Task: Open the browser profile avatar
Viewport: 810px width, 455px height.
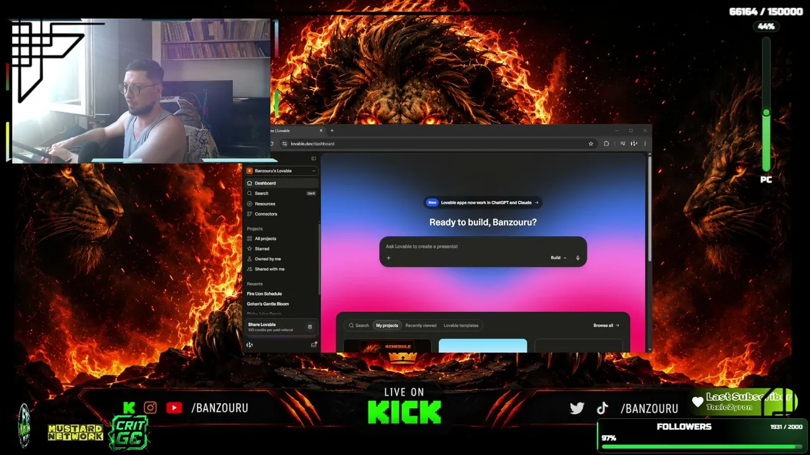Action: tap(634, 143)
